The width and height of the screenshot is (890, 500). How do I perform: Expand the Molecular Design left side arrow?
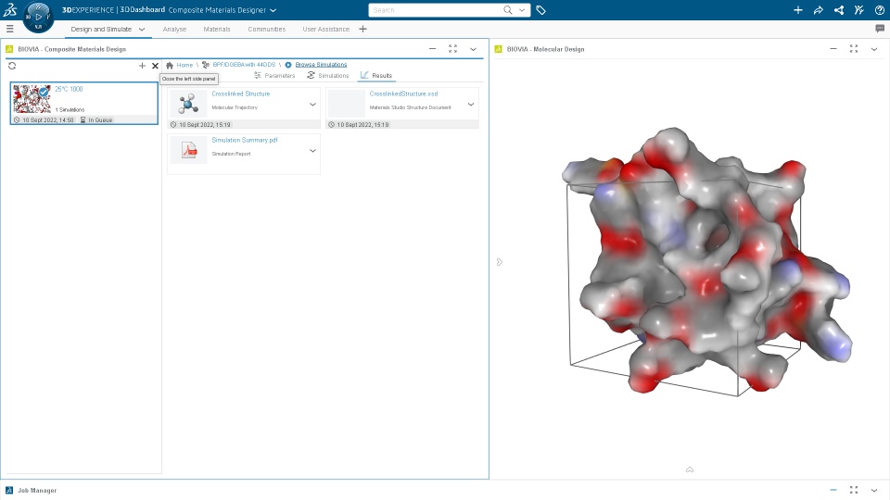pyautogui.click(x=500, y=262)
